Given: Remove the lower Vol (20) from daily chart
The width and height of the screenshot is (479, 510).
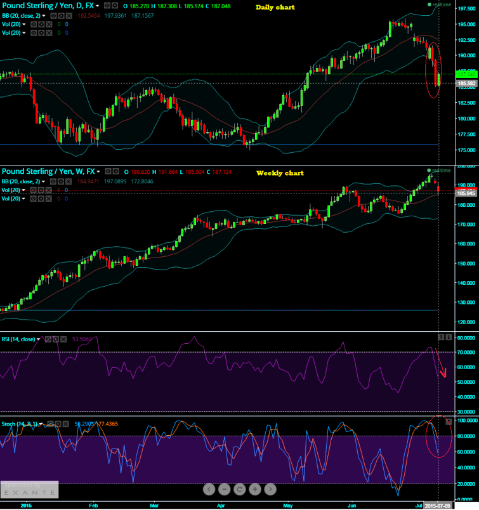Looking at the screenshot, I should tap(49, 33).
